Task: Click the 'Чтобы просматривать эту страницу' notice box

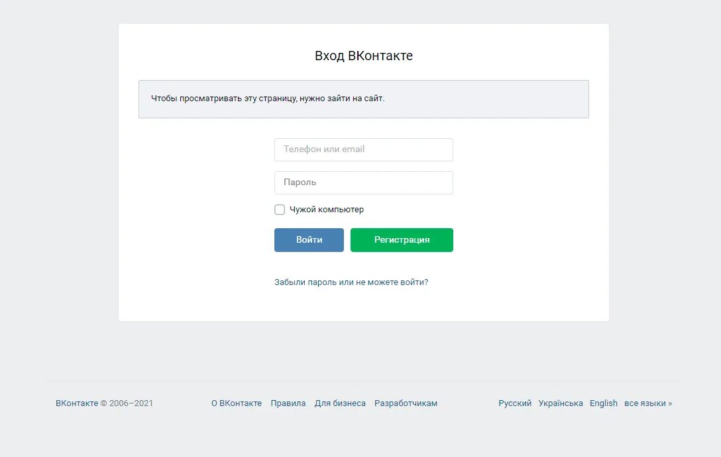Action: (x=363, y=99)
